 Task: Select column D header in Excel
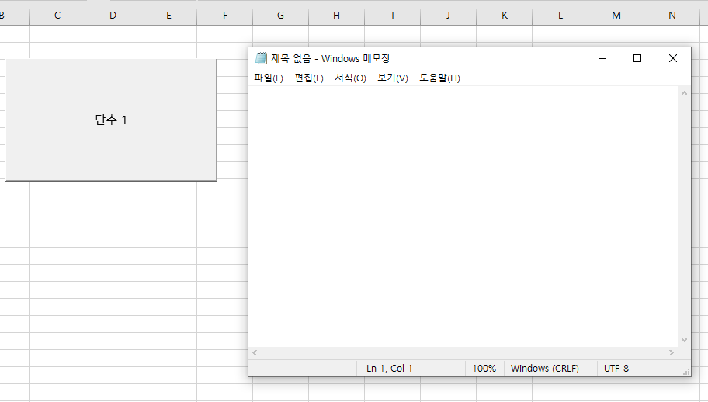113,16
